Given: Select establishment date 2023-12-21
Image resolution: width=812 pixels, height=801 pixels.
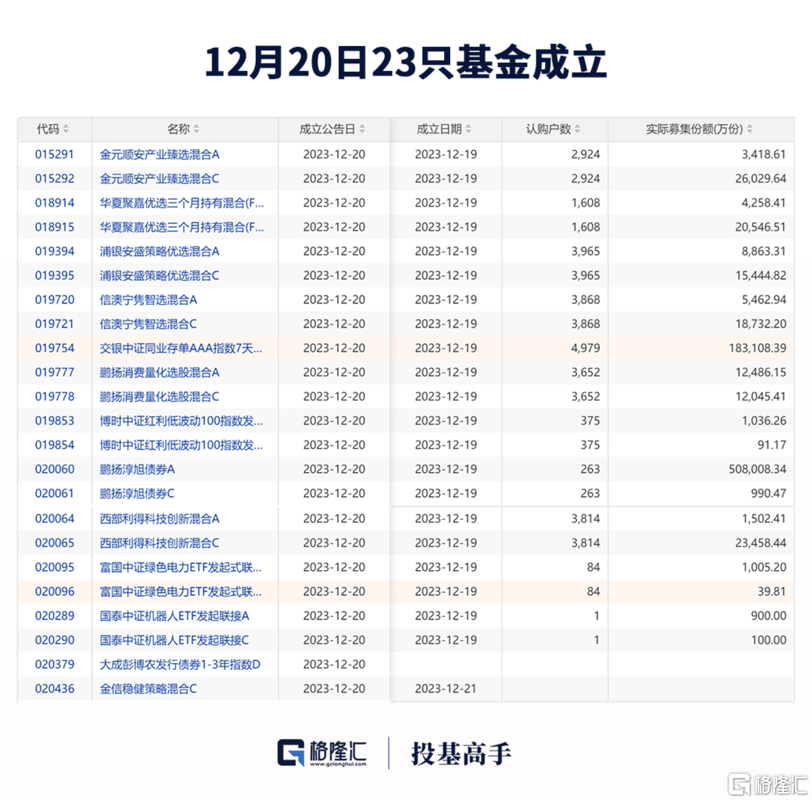Looking at the screenshot, I should pos(445,688).
